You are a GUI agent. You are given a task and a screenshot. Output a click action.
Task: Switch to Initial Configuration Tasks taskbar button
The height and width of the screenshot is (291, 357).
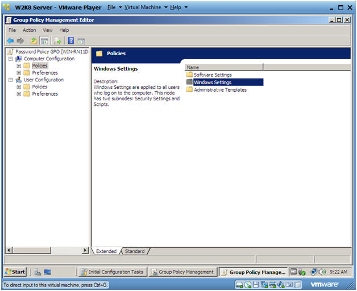[113, 272]
